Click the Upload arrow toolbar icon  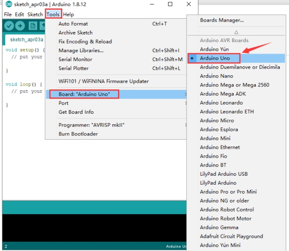pyautogui.click(x=20, y=26)
